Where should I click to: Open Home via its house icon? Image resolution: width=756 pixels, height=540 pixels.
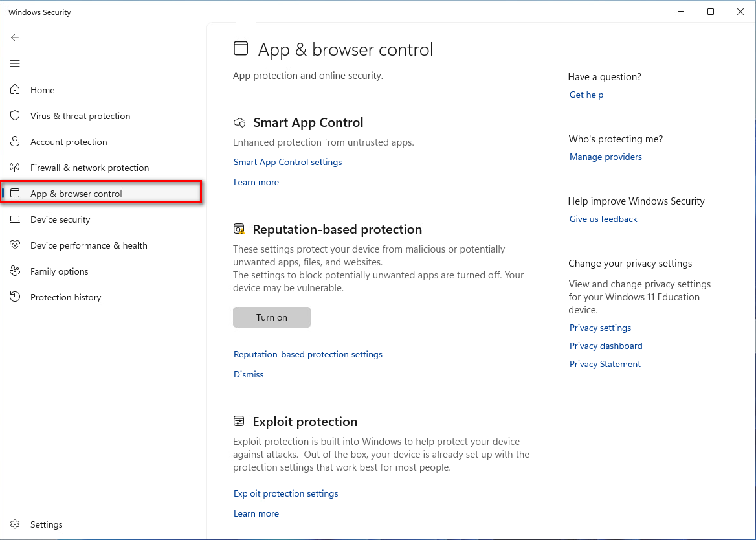click(x=15, y=90)
